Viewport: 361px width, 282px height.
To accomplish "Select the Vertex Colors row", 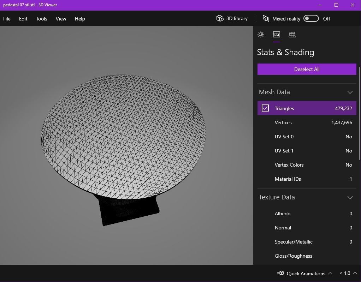I will [x=307, y=165].
